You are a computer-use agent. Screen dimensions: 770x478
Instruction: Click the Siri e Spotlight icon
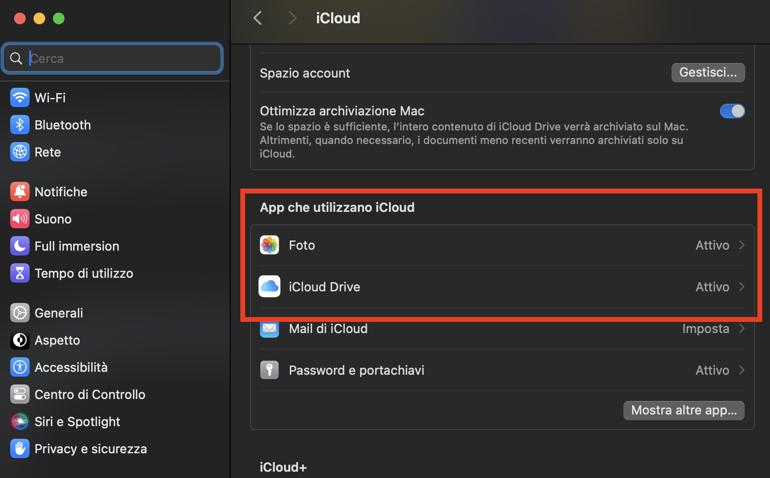click(x=20, y=421)
